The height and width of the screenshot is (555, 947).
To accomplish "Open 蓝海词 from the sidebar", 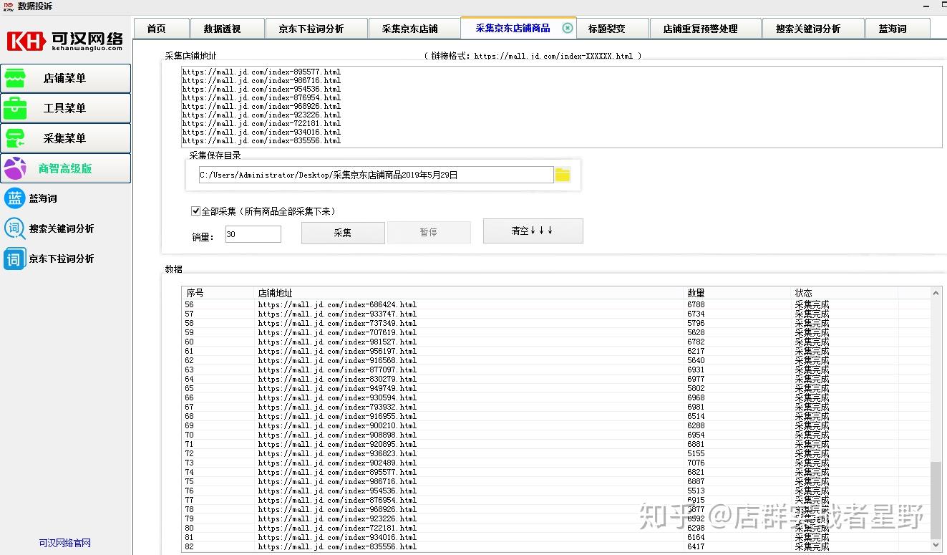I will (x=31, y=198).
